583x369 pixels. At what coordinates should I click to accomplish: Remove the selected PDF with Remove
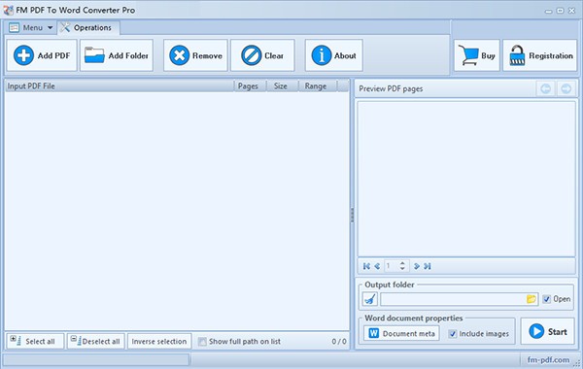coord(195,55)
